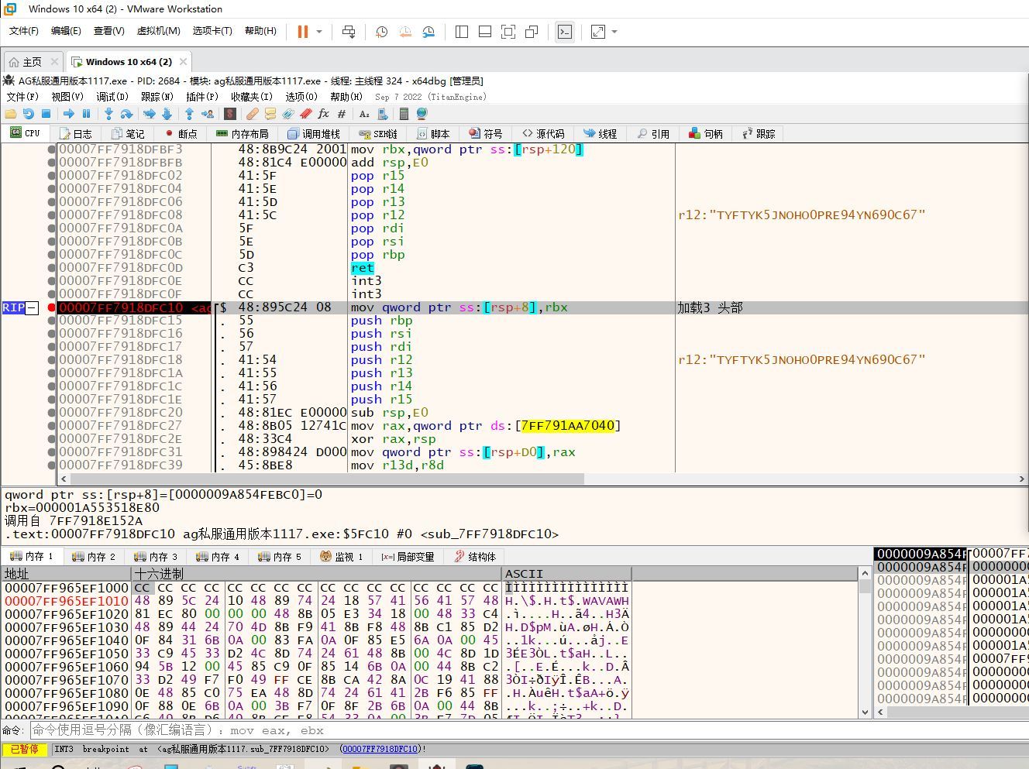Click the fx functions toolbar icon
Viewport: 1029px width, 769px height.
[x=324, y=114]
